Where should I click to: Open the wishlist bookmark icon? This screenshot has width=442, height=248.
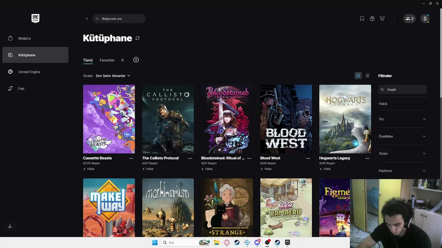pyautogui.click(x=362, y=19)
